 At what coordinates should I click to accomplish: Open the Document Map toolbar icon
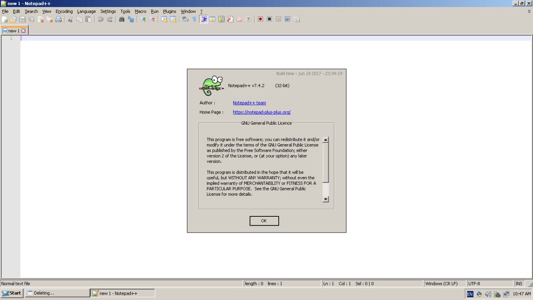point(221,19)
